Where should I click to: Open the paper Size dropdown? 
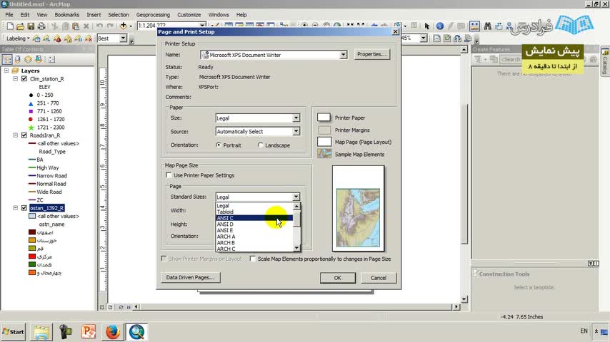tap(296, 118)
